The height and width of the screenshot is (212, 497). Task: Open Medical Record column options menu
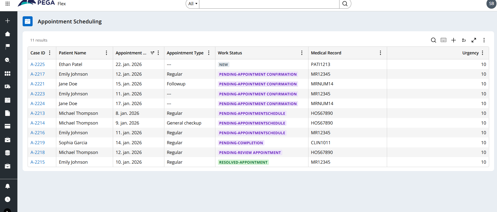tap(381, 53)
